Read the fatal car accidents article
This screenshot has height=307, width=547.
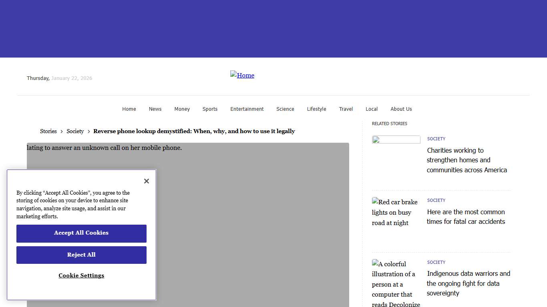coord(466,217)
